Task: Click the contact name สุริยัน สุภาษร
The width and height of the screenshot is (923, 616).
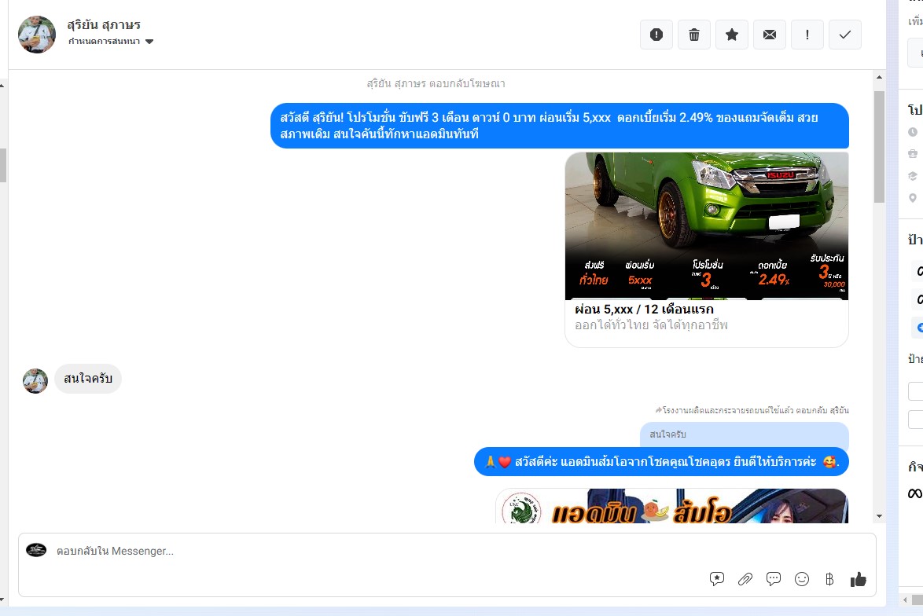Action: click(x=104, y=24)
